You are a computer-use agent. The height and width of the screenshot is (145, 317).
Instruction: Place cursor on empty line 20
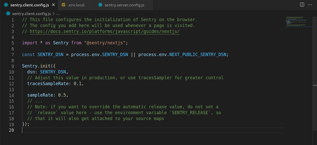click(153, 130)
